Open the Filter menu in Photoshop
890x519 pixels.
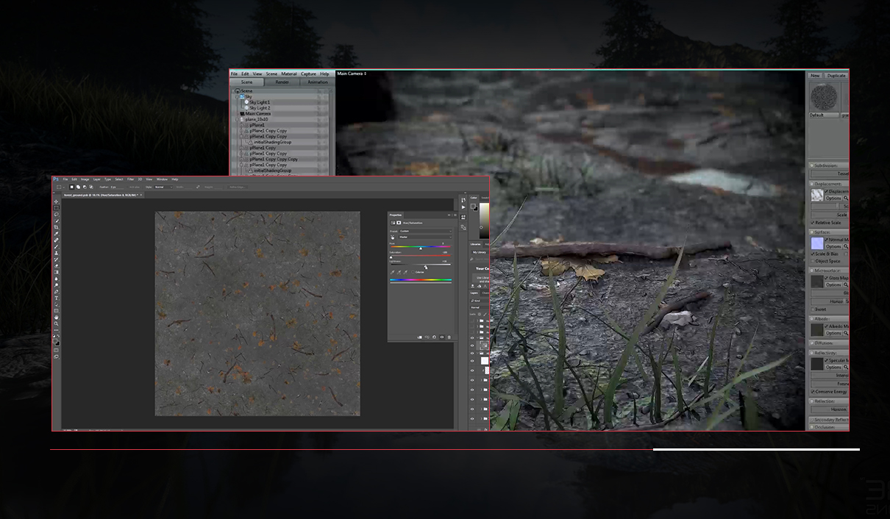(x=130, y=179)
